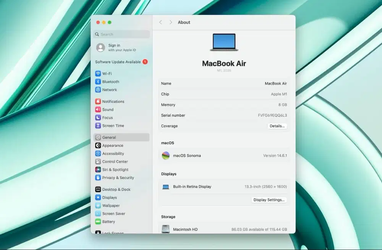Click the macOS section heading

click(x=167, y=143)
